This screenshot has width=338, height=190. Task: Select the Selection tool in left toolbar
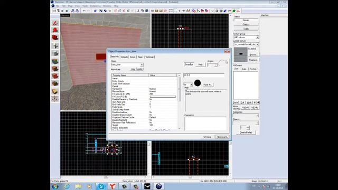pos(55,23)
